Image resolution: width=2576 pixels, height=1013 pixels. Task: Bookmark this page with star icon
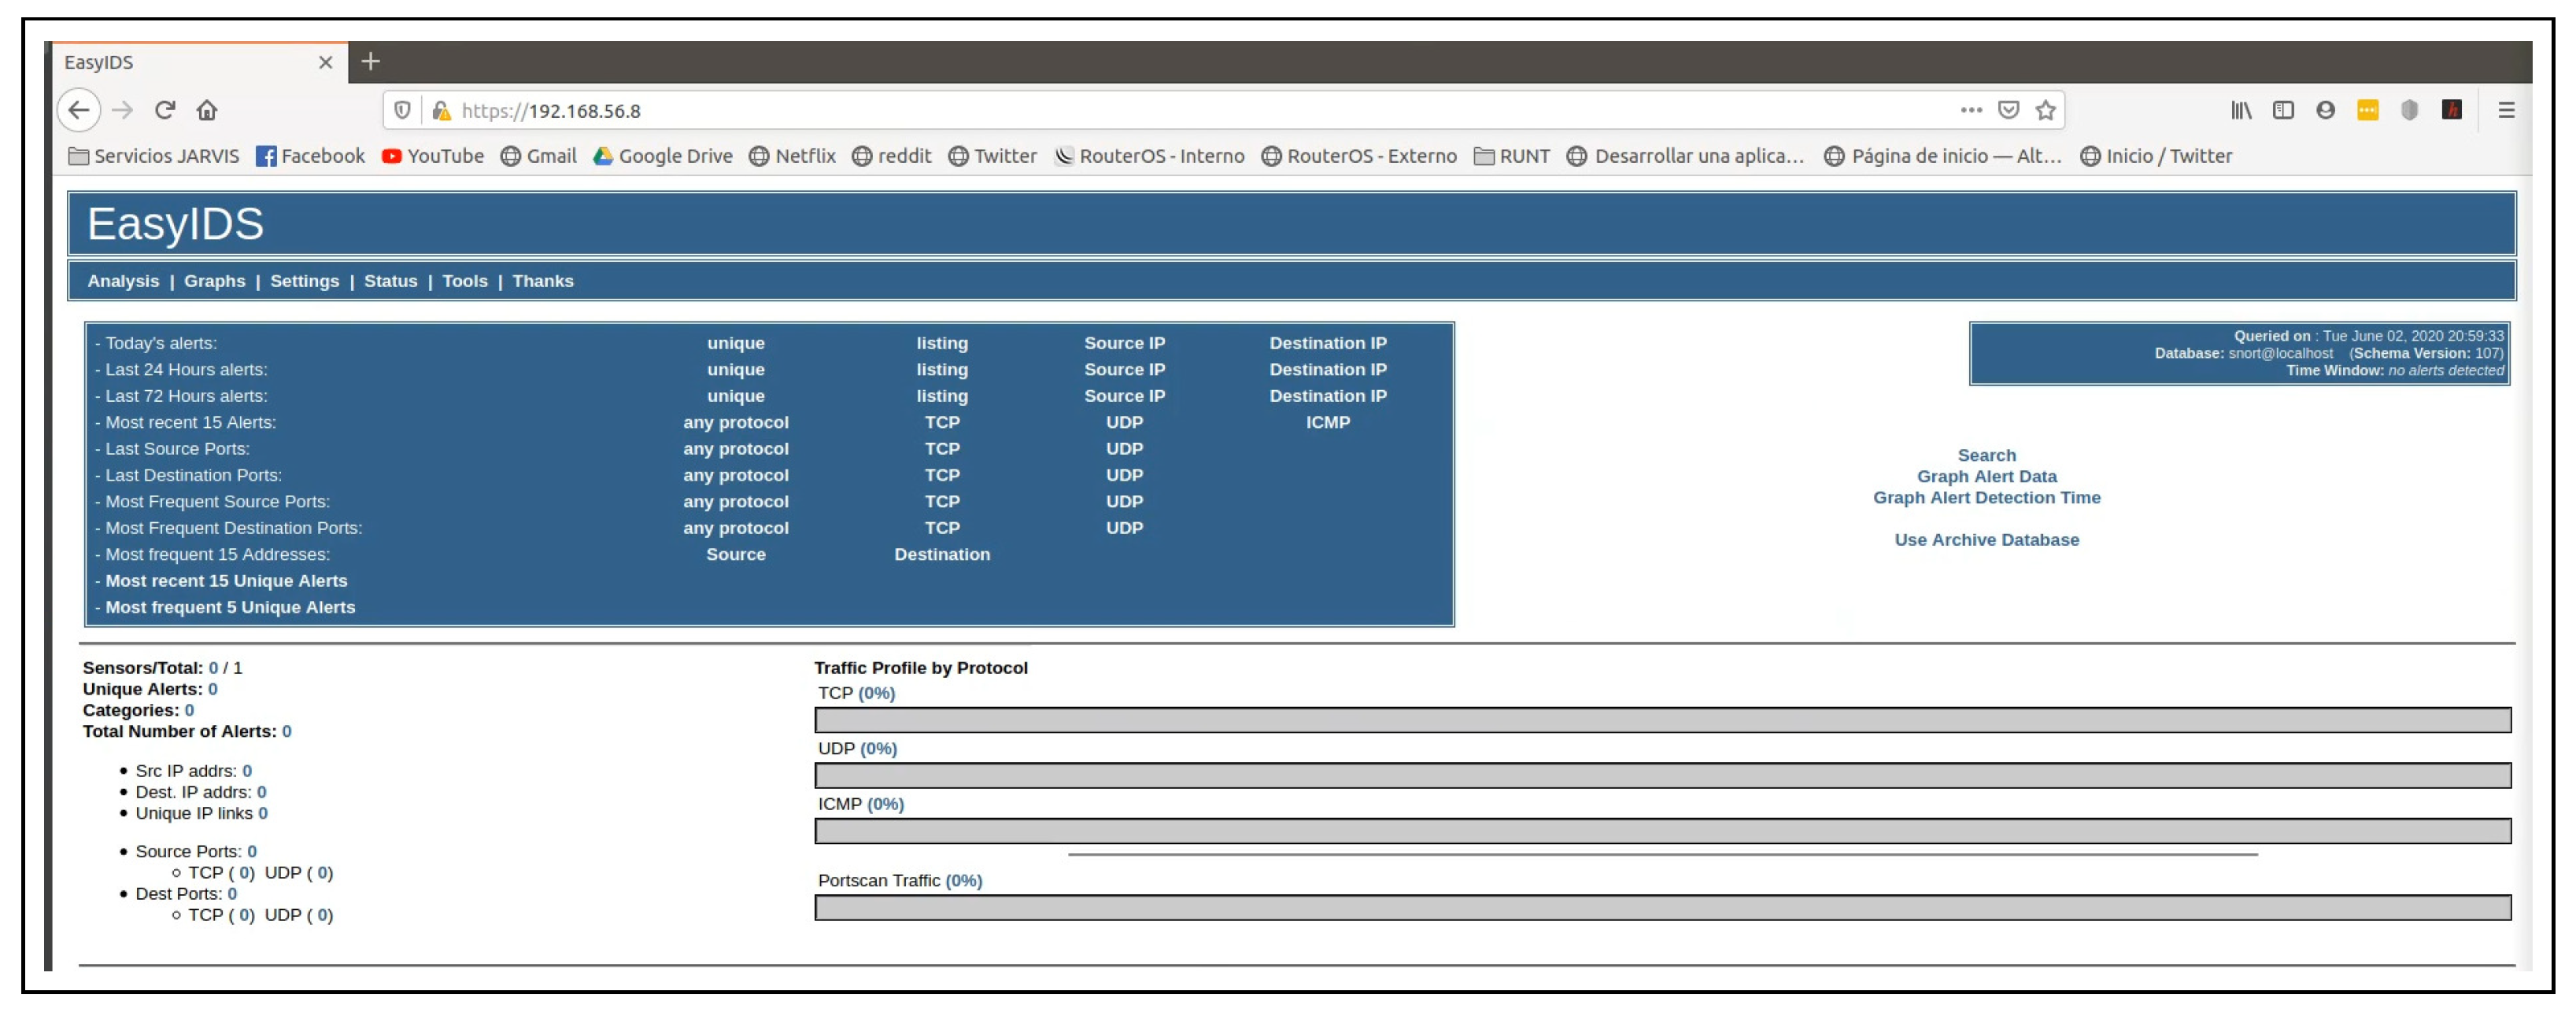point(2046,110)
